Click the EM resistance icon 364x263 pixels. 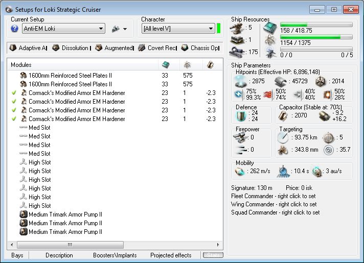tap(239, 94)
